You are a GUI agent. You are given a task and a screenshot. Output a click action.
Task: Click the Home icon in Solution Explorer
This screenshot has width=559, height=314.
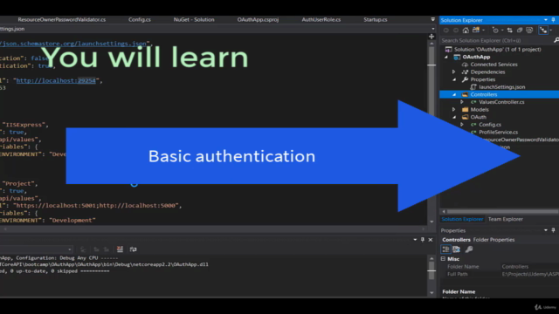(466, 31)
